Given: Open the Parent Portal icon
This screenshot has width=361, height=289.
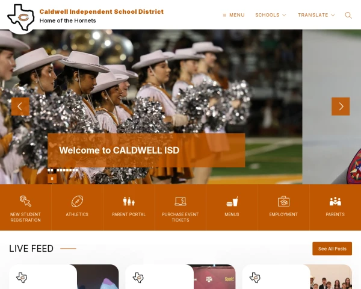Looking at the screenshot, I should point(129,201).
